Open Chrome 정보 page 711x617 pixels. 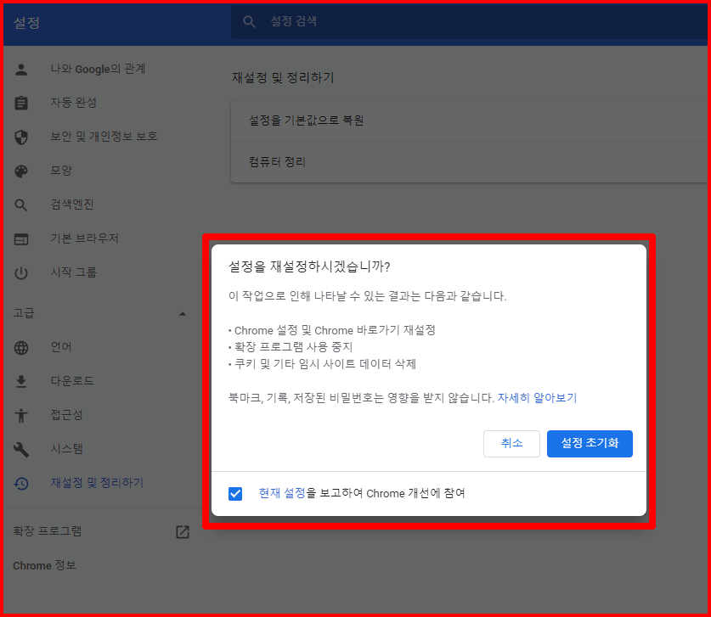[44, 566]
